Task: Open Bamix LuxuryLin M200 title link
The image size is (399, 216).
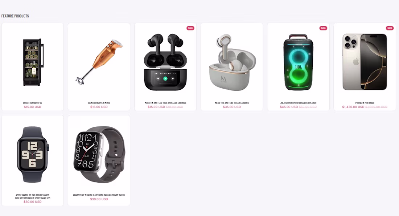Action: click(x=99, y=103)
